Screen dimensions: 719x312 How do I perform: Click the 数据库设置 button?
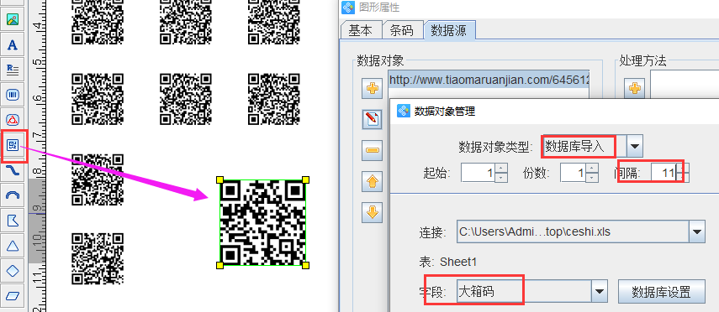pos(661,292)
